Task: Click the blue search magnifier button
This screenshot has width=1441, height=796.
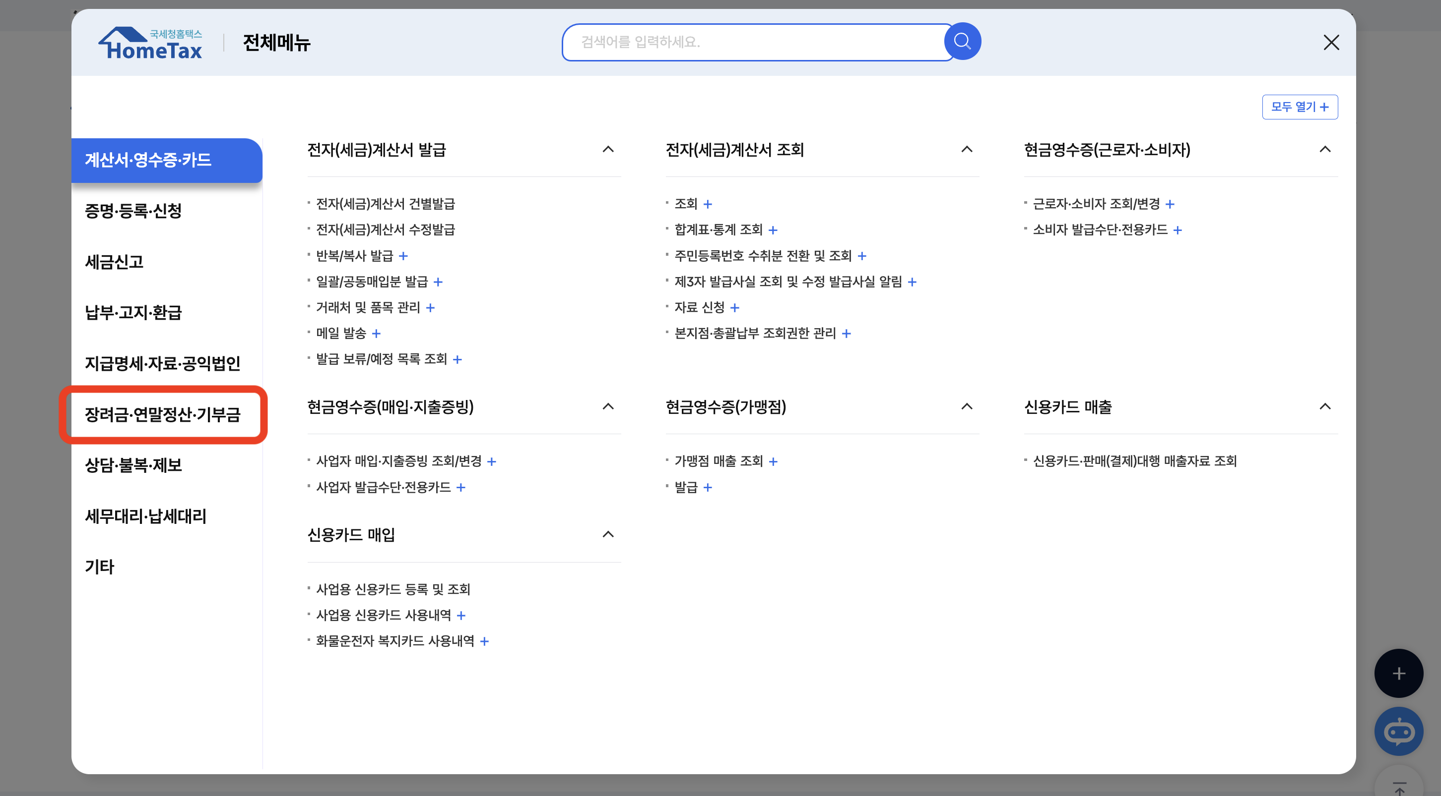Action: pos(962,41)
